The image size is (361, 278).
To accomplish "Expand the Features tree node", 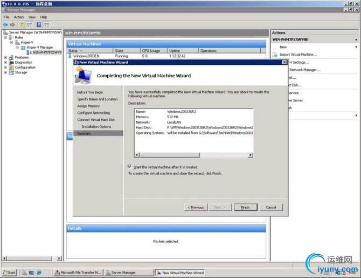I will point(5,57).
